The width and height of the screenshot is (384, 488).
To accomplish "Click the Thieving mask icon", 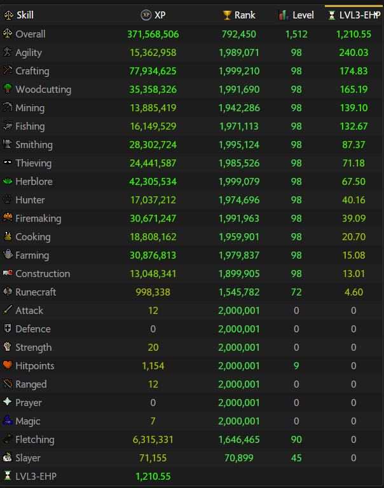I will (8, 162).
